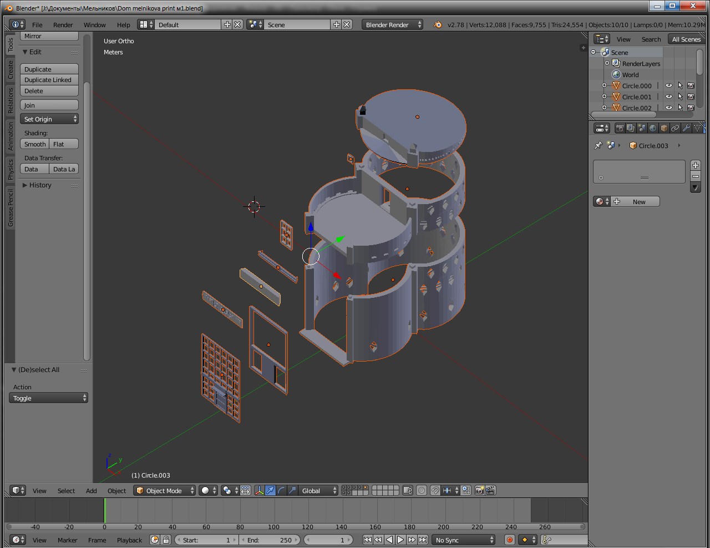Expand Circle.001 in the outliner

pos(604,97)
